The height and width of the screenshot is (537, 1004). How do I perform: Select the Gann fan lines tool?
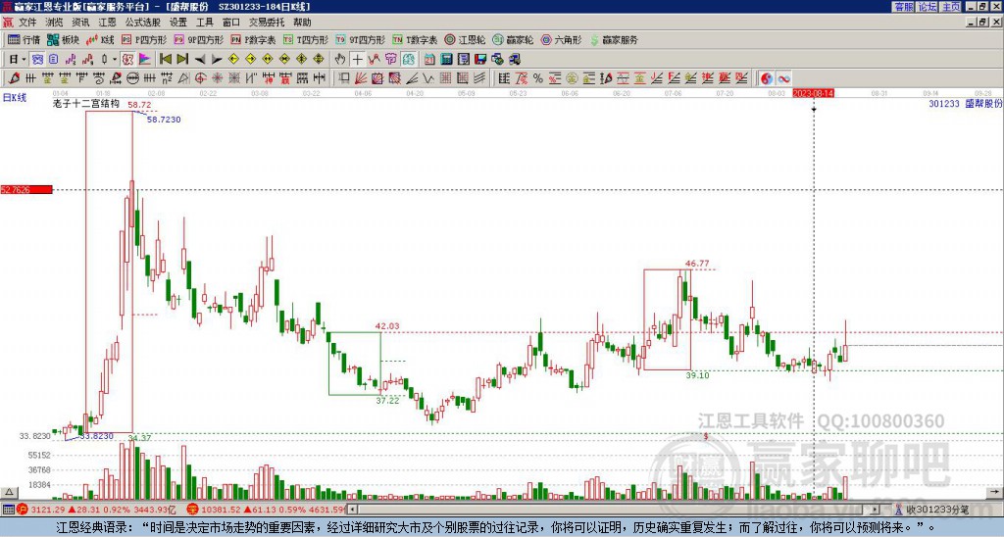point(361,78)
